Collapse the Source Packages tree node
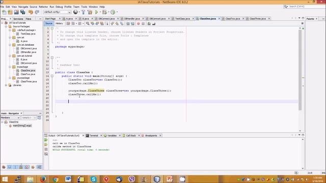This screenshot has height=183, width=326. pyautogui.click(x=6, y=26)
